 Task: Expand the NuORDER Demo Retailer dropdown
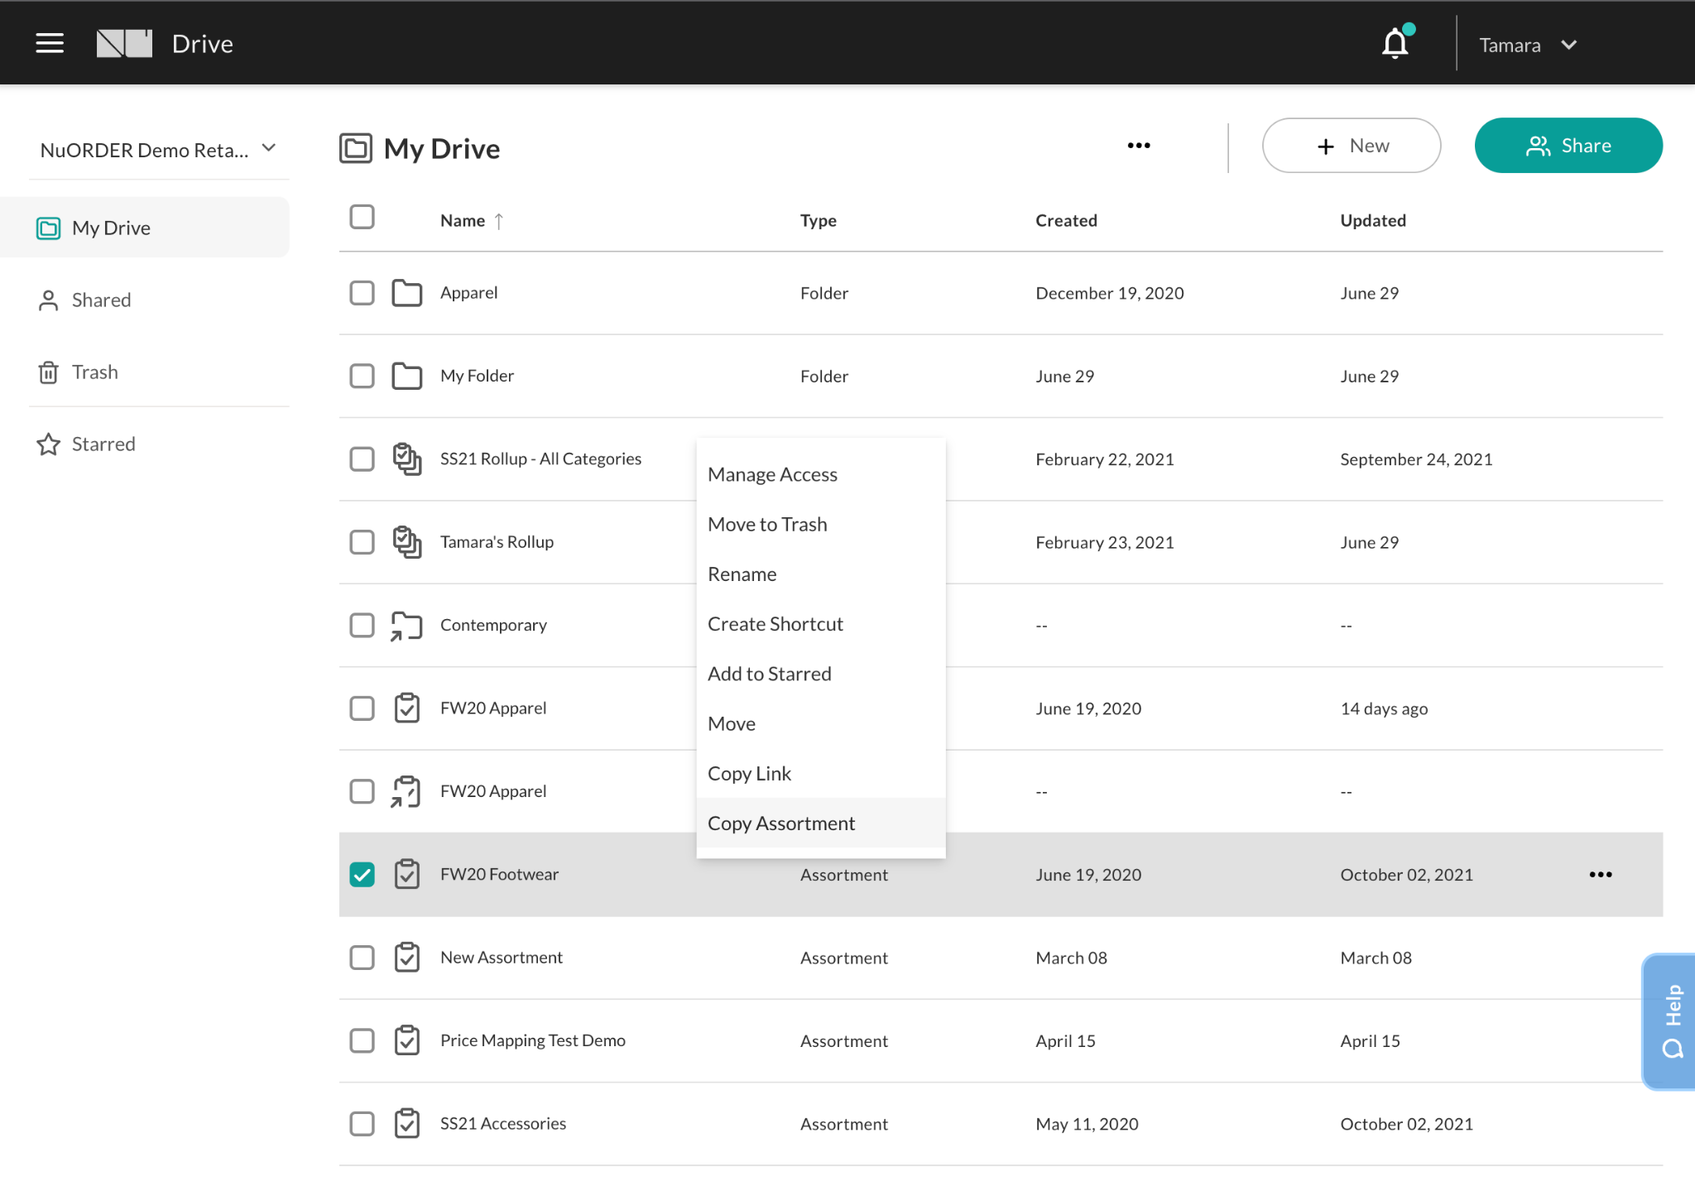157,150
